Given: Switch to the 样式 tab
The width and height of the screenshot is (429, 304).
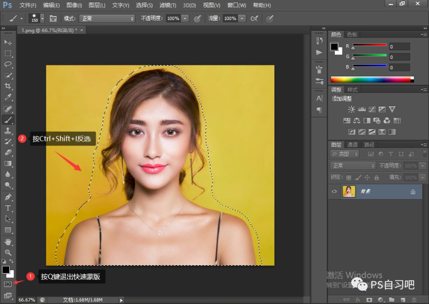Looking at the screenshot, I should coord(352,89).
